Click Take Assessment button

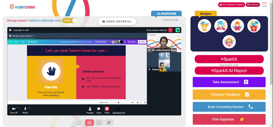point(229,82)
